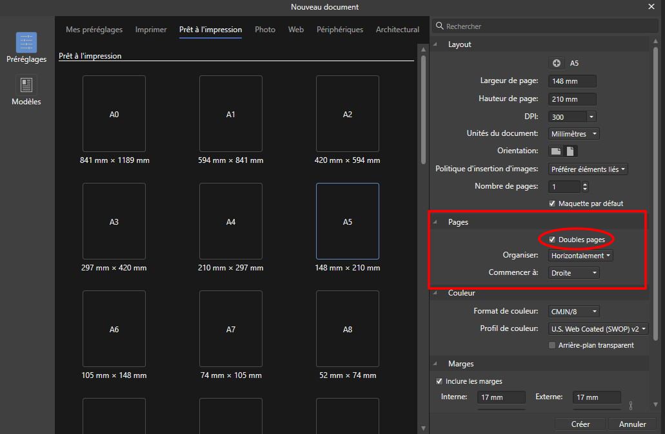This screenshot has width=665, height=434.
Task: Click the presets list scrollbar
Action: point(423,109)
